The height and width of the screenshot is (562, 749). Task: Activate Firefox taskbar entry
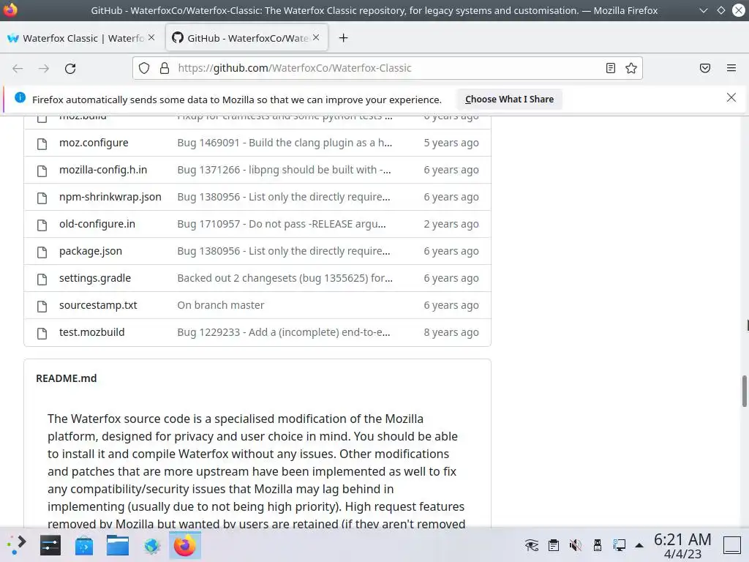click(x=185, y=545)
